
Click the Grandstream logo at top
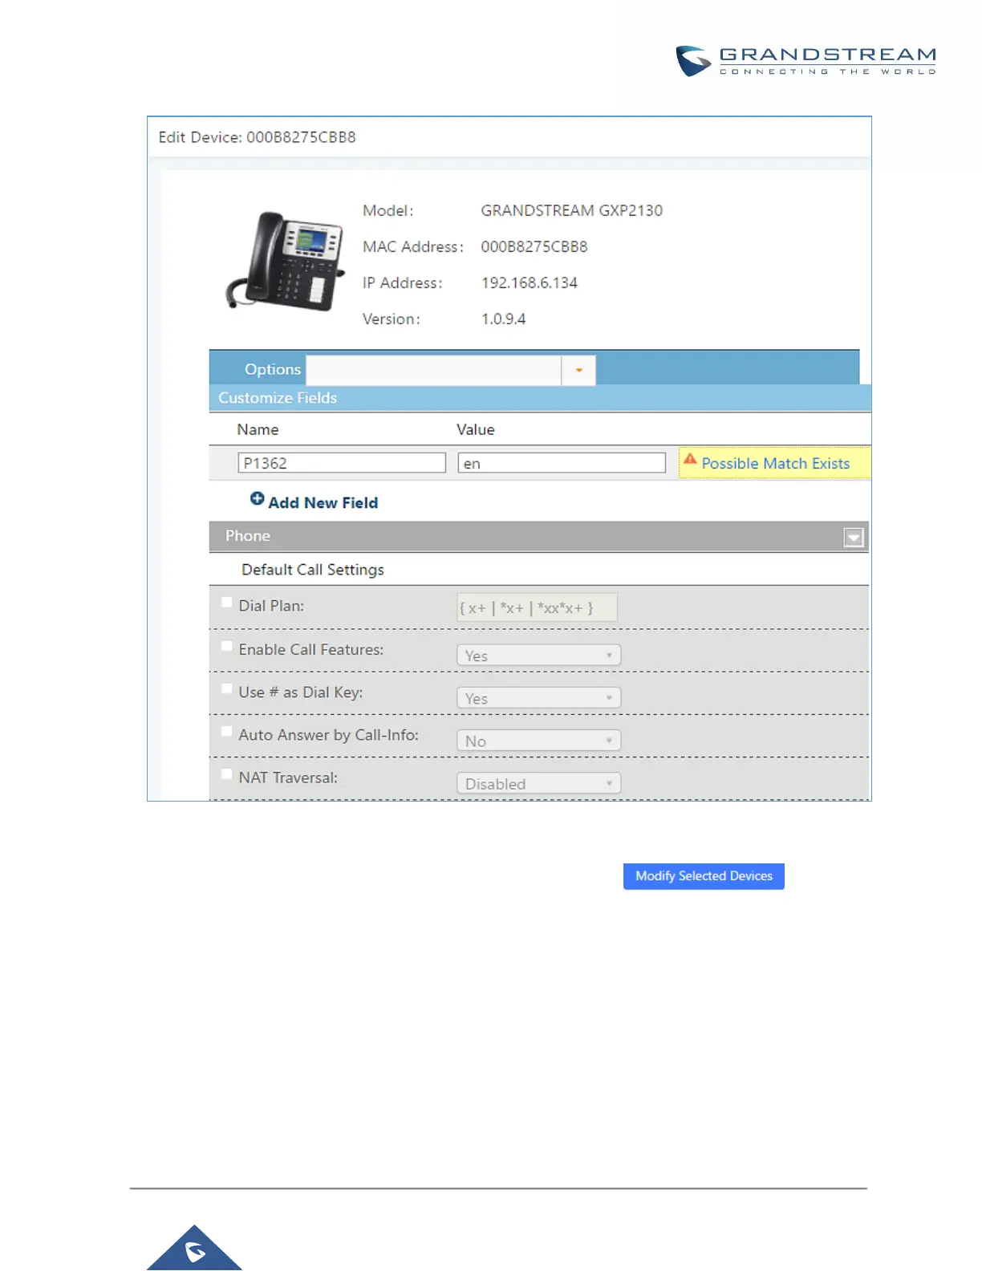point(805,61)
